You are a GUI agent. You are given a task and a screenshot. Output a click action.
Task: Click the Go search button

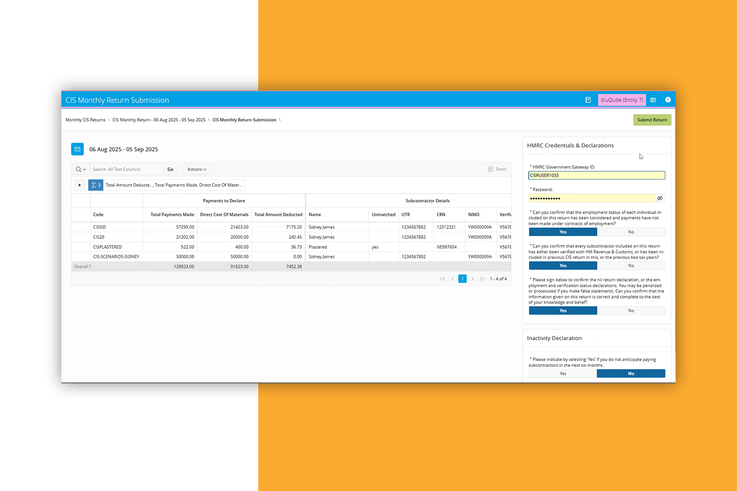coord(170,169)
